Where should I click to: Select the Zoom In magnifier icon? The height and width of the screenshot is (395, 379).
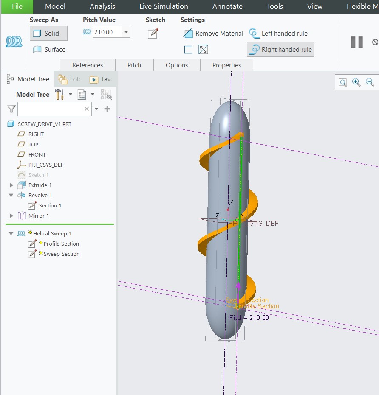point(356,82)
